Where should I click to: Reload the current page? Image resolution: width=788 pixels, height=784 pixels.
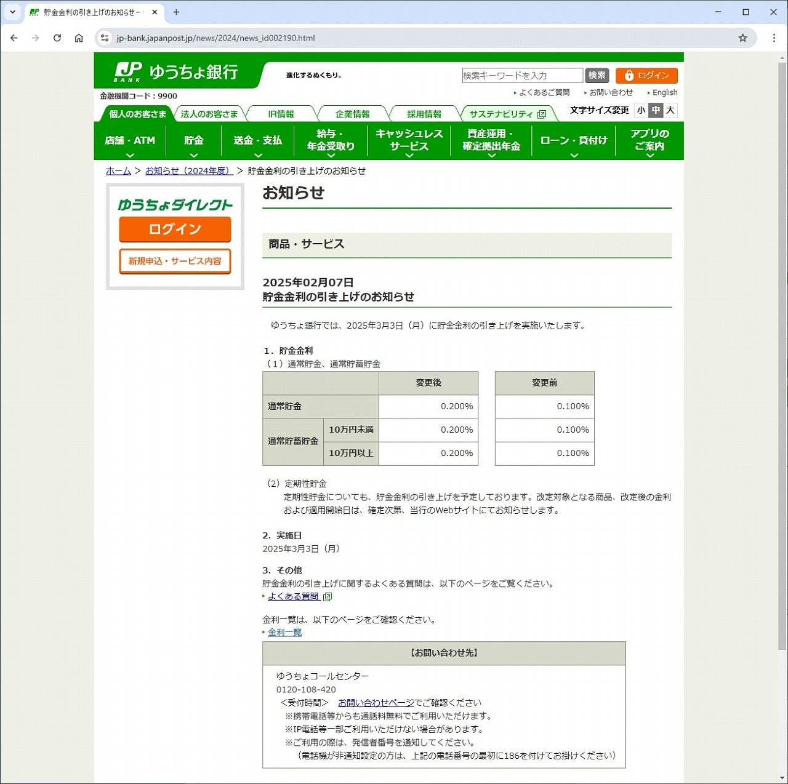point(57,38)
